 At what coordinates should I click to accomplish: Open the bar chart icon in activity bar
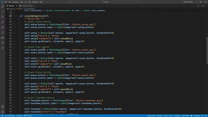coord(3,38)
